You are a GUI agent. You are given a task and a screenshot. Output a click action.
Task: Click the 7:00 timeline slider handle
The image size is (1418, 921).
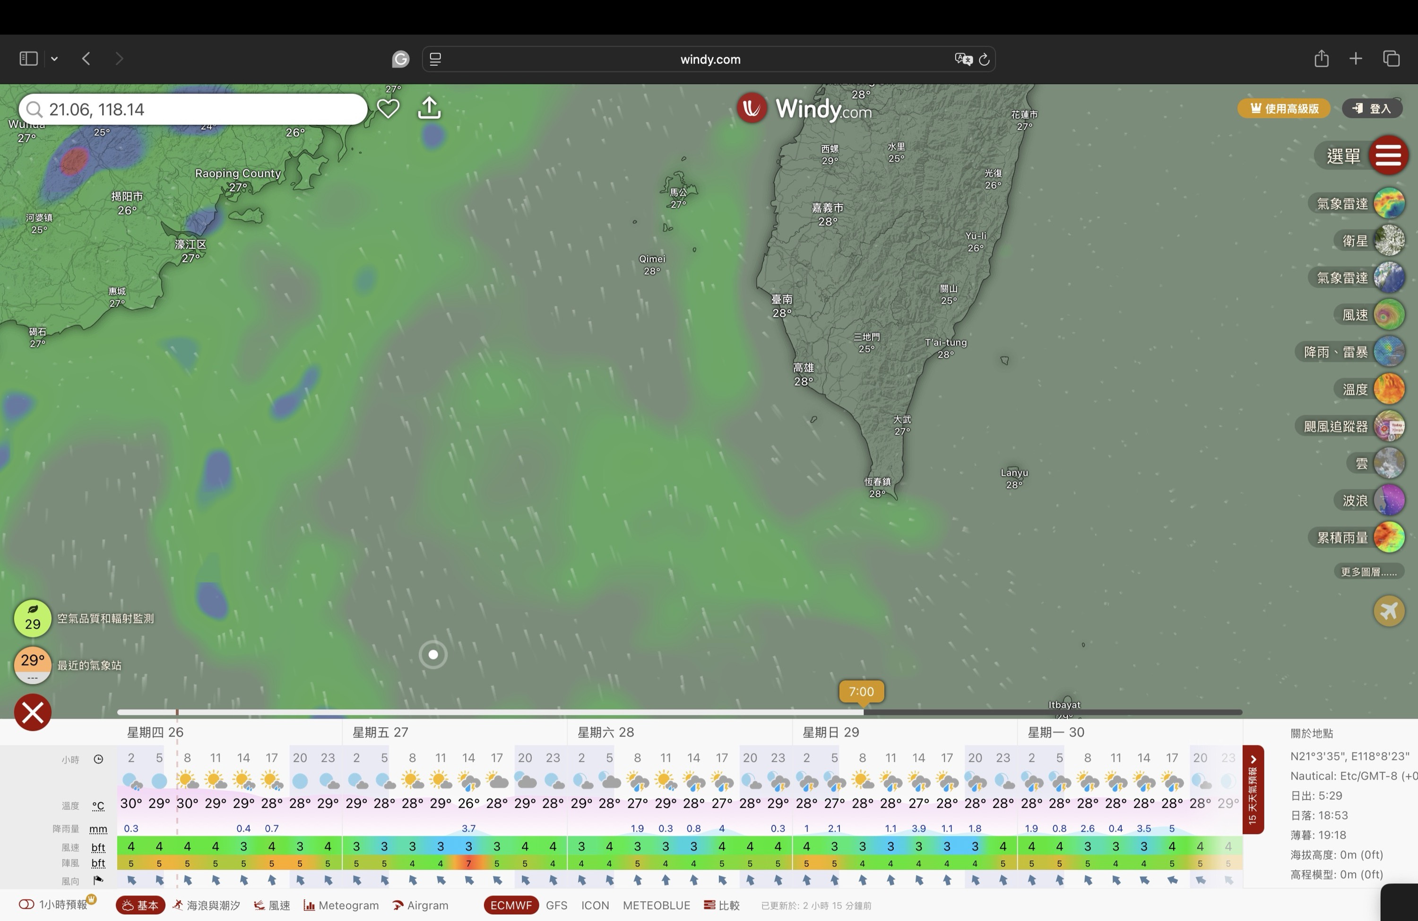[861, 692]
